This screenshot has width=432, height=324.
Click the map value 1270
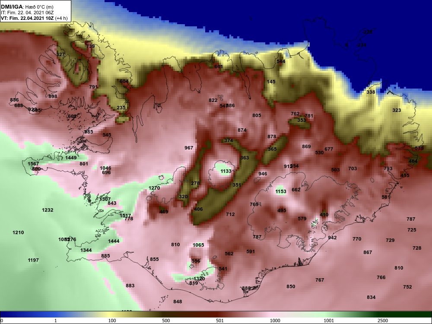pyautogui.click(x=154, y=188)
